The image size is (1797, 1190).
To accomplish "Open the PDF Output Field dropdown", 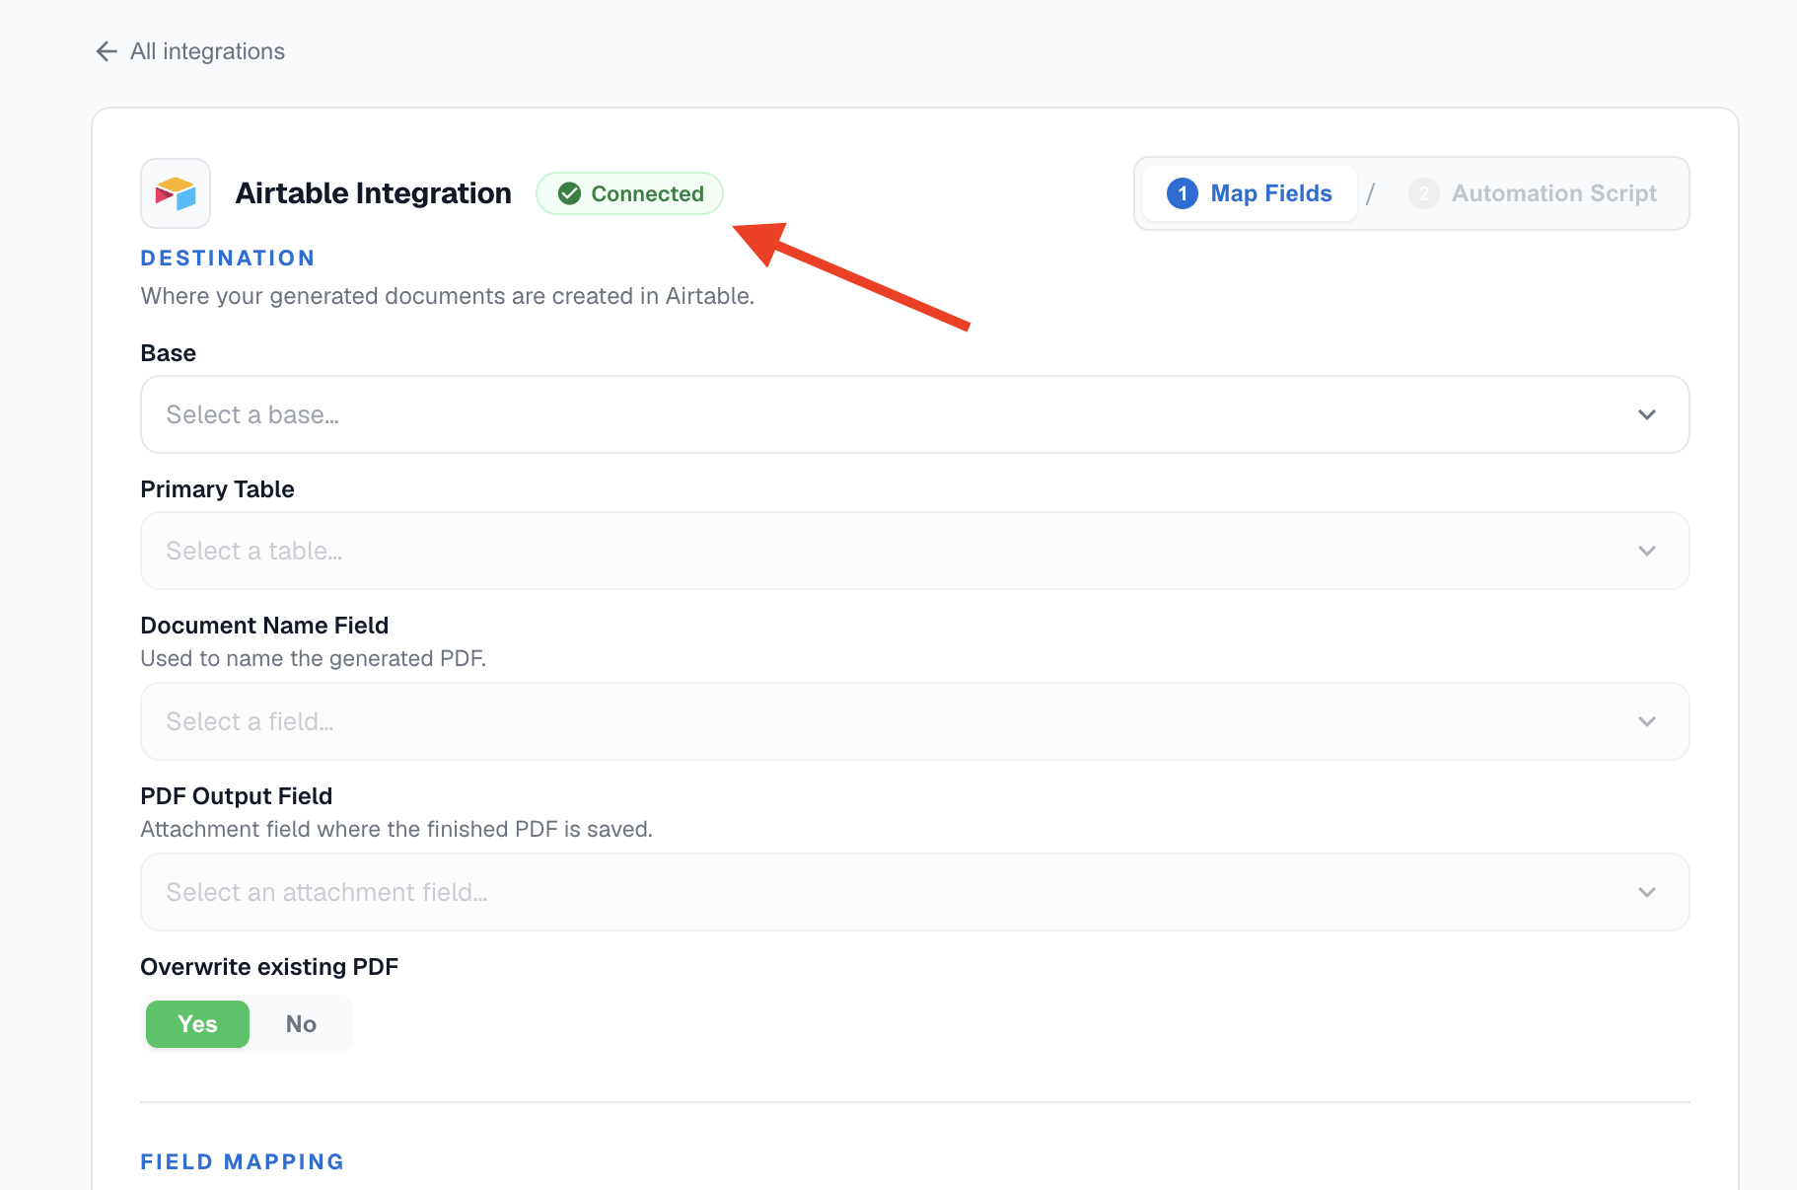I will point(915,892).
